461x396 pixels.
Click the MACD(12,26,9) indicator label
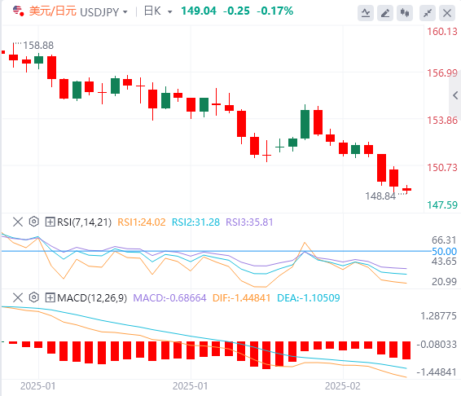coord(92,298)
